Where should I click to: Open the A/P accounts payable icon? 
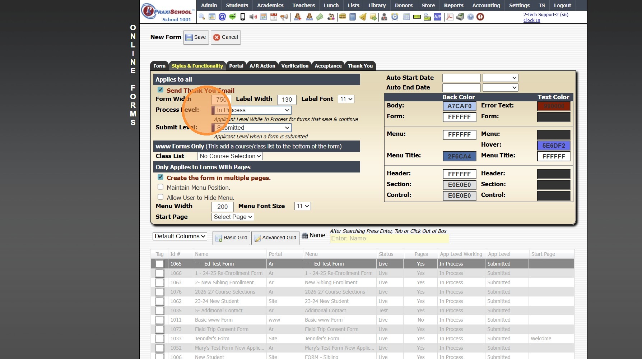(437, 17)
